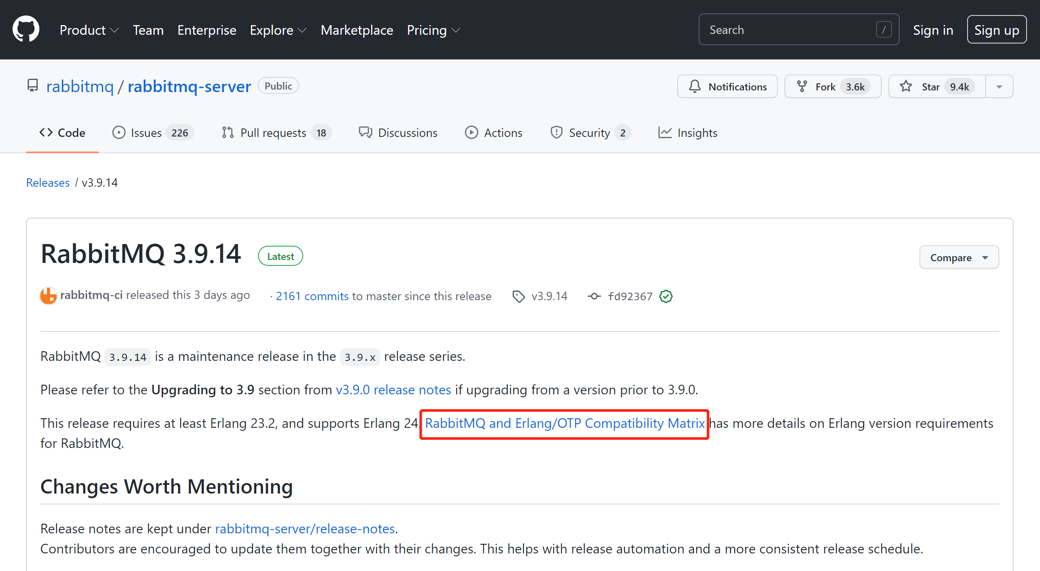Open RabbitMQ and Erlang/OTP Compatibility Matrix link

[x=565, y=423]
